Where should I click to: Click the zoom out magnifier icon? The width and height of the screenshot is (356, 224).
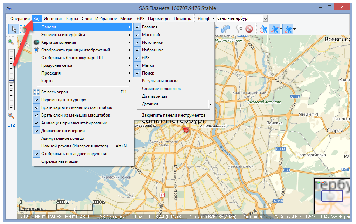click(11, 115)
